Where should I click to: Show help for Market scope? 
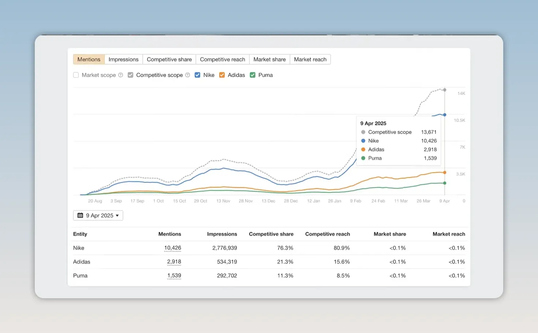click(120, 75)
